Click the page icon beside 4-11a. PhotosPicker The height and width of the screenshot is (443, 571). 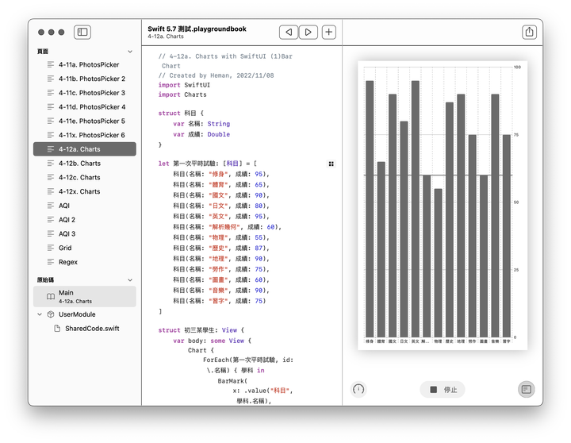click(51, 64)
